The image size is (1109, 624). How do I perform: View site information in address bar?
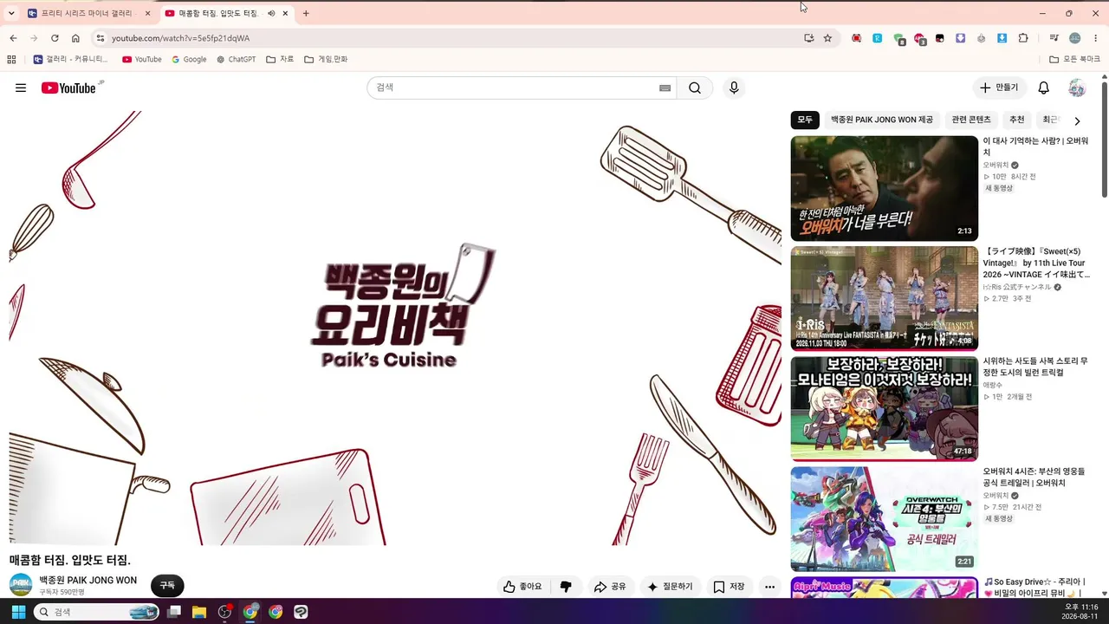(101, 38)
